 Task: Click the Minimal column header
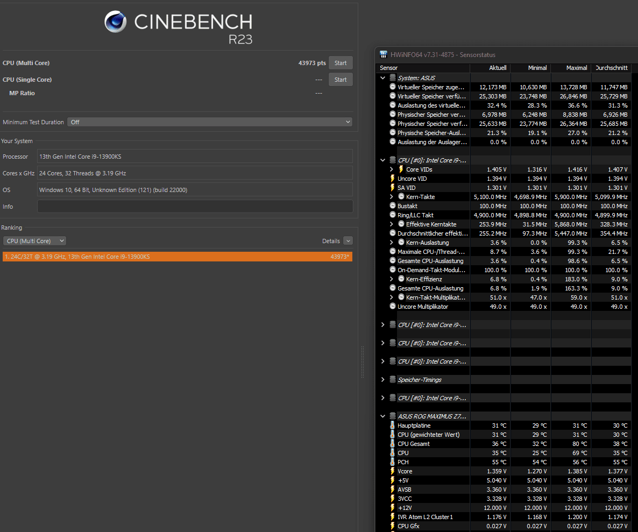(x=530, y=68)
